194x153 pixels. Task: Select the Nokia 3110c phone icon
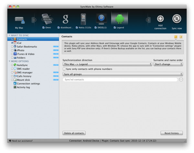[83, 19]
